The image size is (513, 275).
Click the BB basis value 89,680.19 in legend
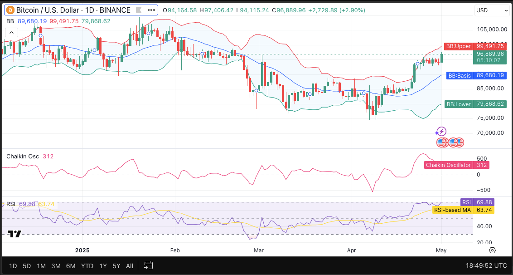click(x=32, y=21)
